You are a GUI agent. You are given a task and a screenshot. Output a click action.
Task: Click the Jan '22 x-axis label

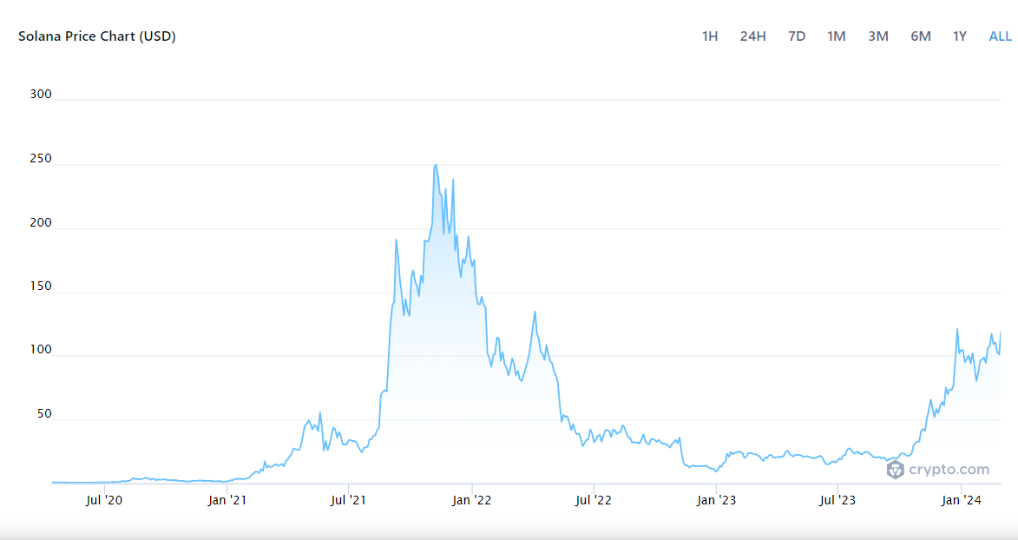click(471, 500)
